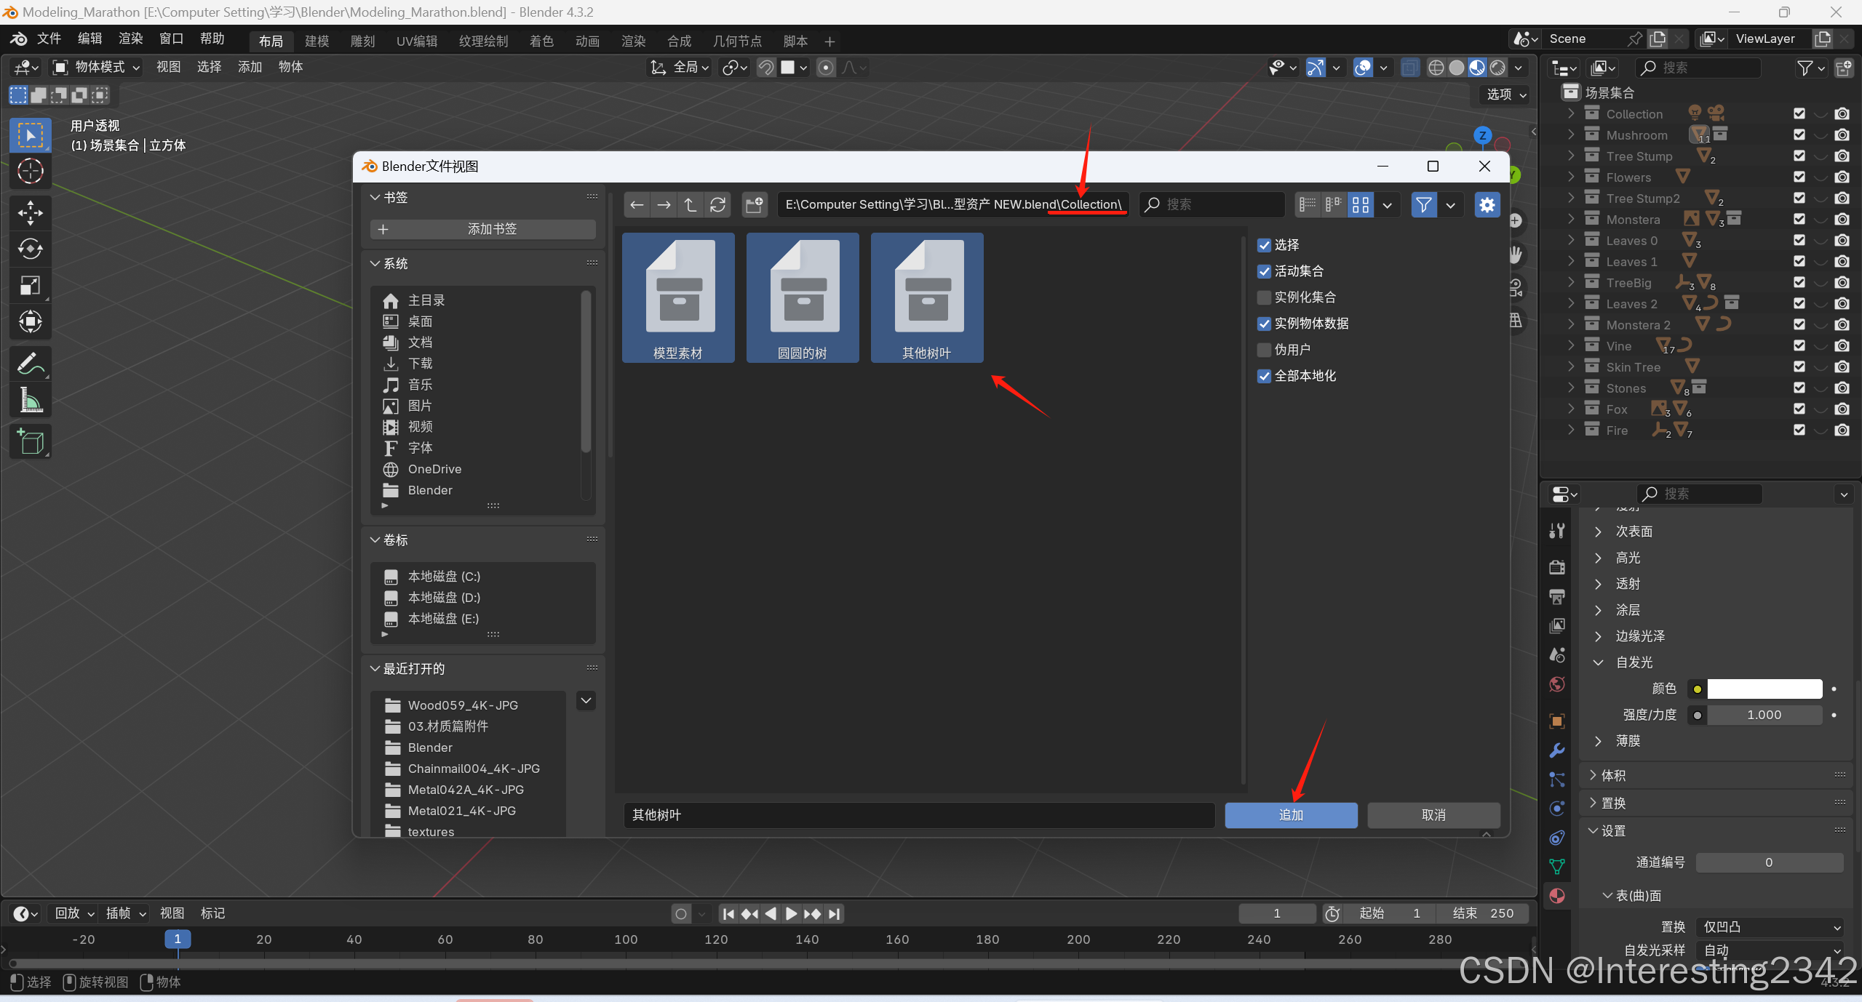Select the Add Cube tool
Screen dimensions: 1862x1002
pos(30,441)
